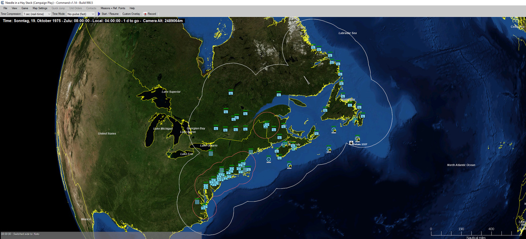The image size is (526, 239).
Task: Open the Game menu
Action: (x=25, y=9)
